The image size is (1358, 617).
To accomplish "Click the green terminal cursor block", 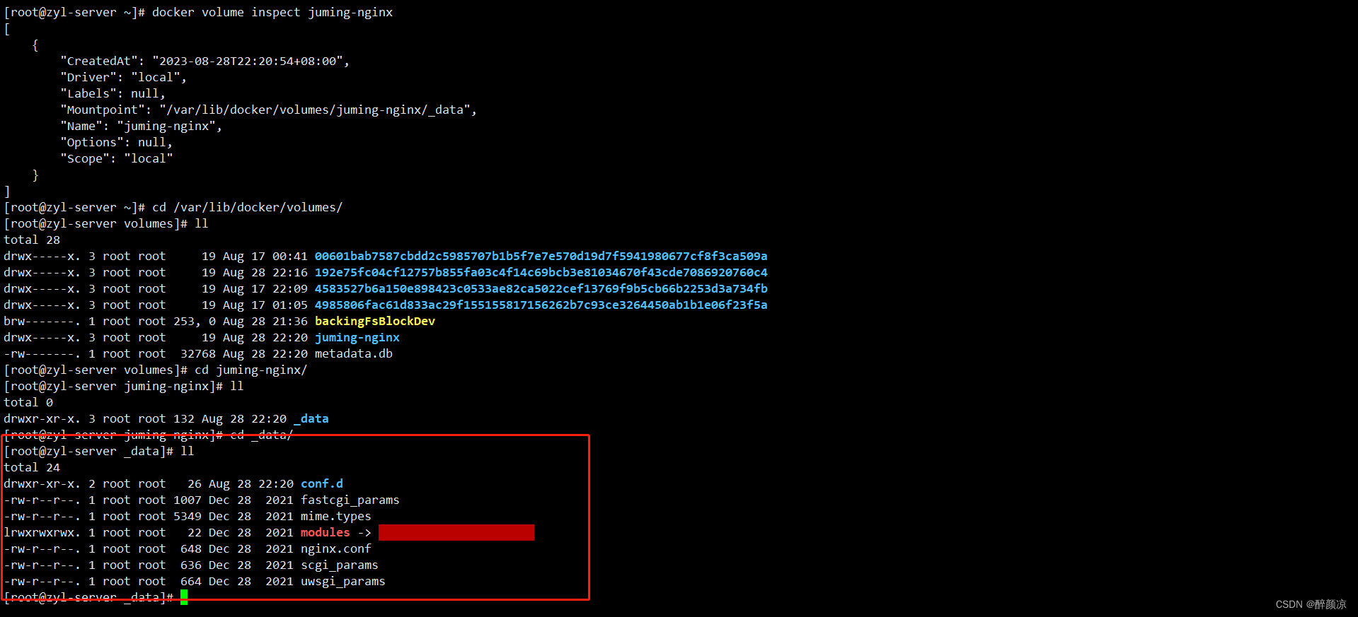I will point(184,598).
